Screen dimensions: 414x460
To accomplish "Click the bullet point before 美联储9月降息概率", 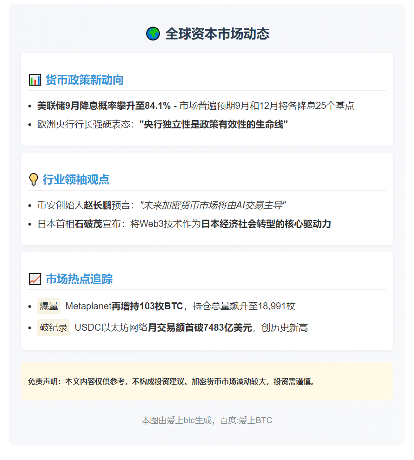I will [30, 106].
